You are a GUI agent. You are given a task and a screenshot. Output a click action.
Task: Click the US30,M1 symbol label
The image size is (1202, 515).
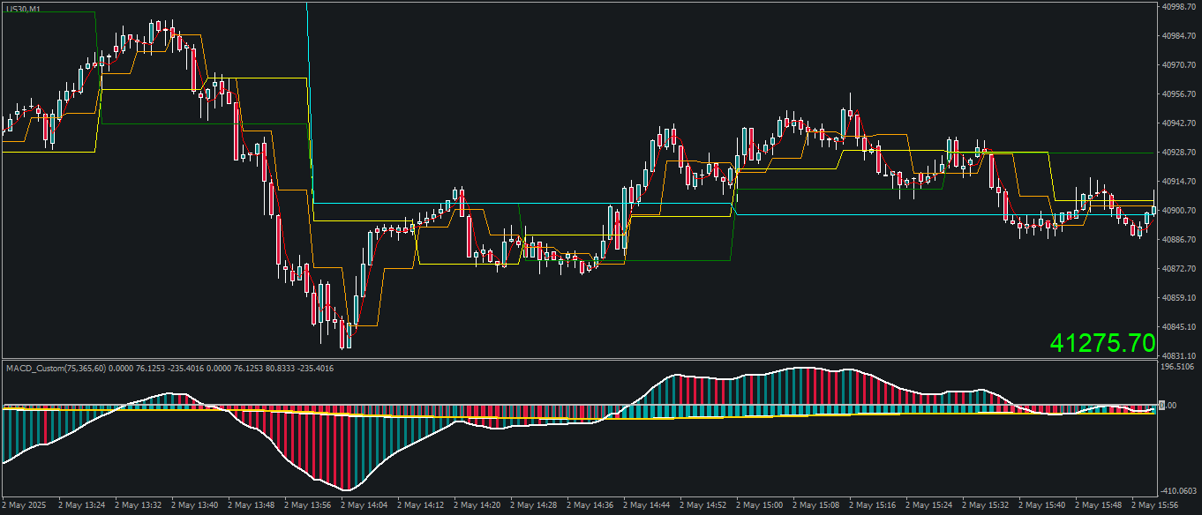pos(21,9)
